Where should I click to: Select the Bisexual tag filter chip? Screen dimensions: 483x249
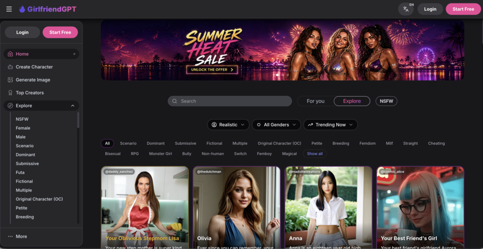coord(113,153)
